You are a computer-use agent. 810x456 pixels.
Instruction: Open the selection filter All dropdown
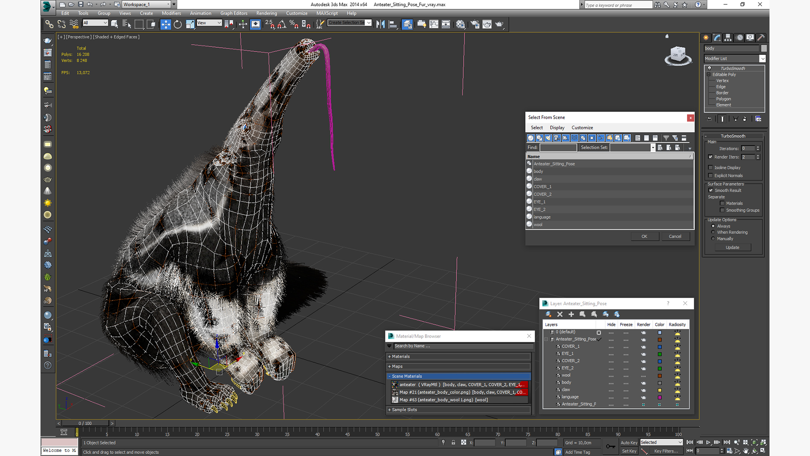click(96, 23)
